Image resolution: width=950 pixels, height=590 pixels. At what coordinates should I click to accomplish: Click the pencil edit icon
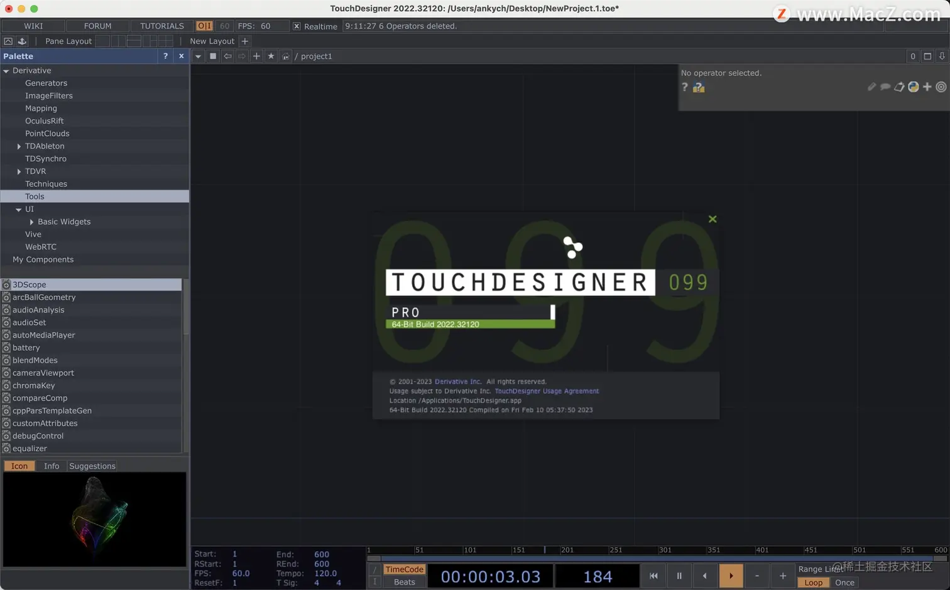[871, 87]
